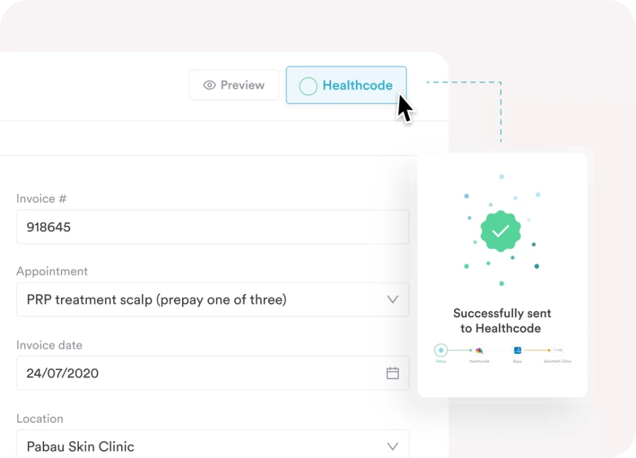This screenshot has width=636, height=458.
Task: Click the Pabau icon in flow diagram
Action: pyautogui.click(x=441, y=350)
